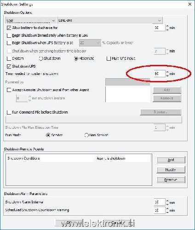Click the Modify remote agent button
The width and height of the screenshot is (195, 230).
coord(171,170)
